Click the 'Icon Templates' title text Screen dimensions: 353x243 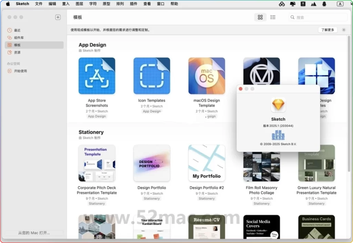point(152,100)
